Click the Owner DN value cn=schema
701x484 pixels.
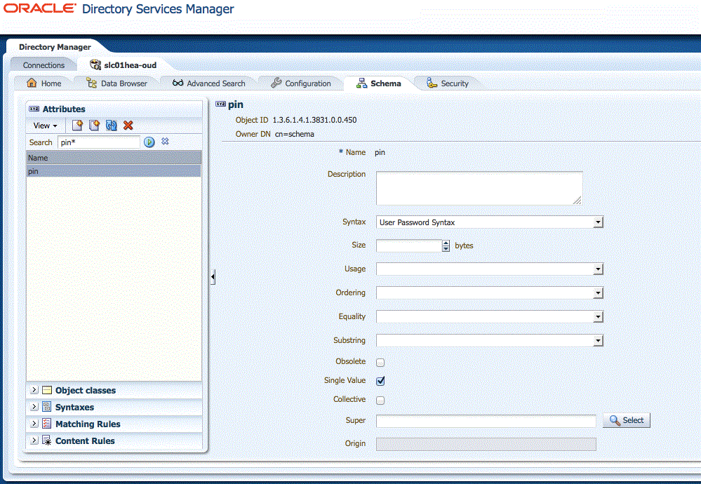point(295,134)
